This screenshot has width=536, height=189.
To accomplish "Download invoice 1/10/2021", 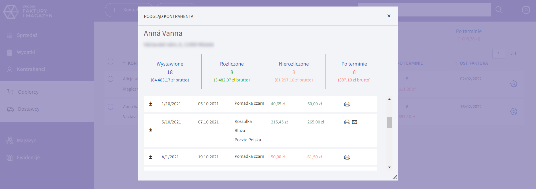I will click(151, 104).
